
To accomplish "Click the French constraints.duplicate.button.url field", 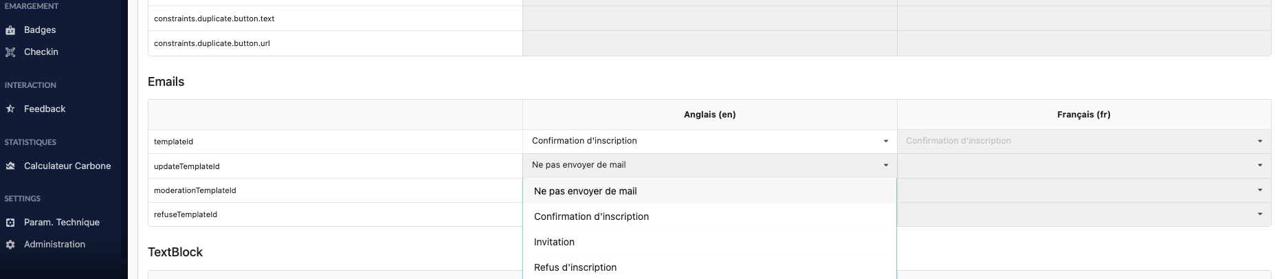I will [x=1083, y=43].
